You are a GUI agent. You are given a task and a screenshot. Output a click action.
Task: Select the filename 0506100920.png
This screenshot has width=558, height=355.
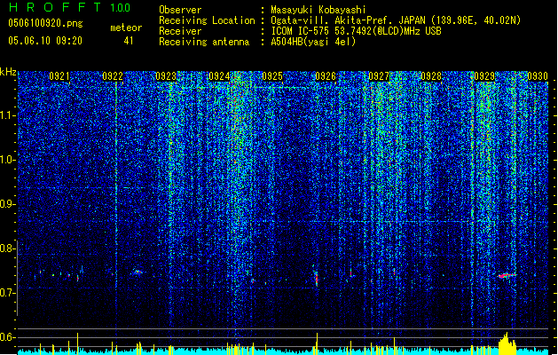coord(45,23)
